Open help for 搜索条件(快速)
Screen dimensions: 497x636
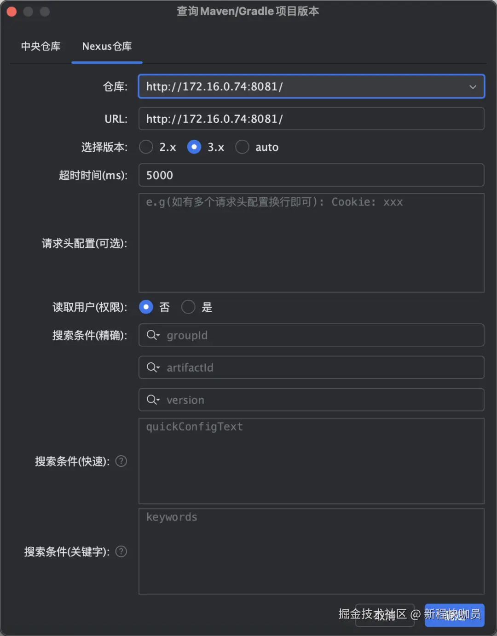pyautogui.click(x=121, y=461)
